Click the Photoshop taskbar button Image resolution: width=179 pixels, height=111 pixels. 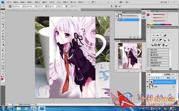tap(42, 109)
